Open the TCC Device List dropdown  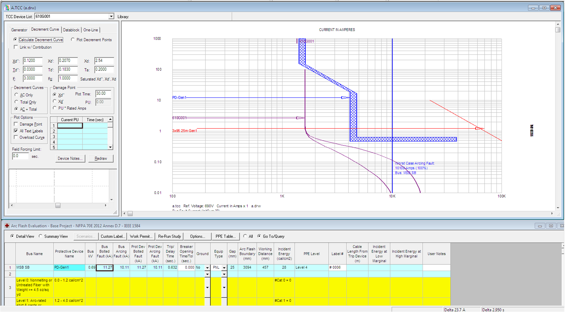[x=111, y=16]
